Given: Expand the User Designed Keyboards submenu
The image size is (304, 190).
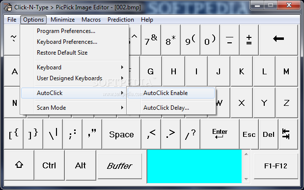Looking at the screenshot, I should click(75, 78).
